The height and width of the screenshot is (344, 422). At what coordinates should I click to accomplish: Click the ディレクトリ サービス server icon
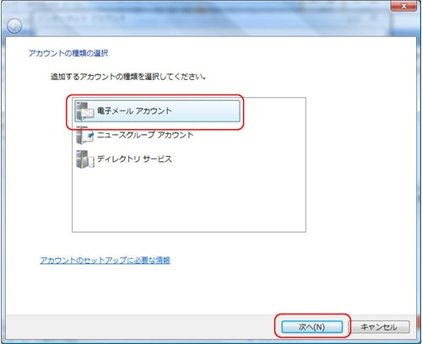84,159
